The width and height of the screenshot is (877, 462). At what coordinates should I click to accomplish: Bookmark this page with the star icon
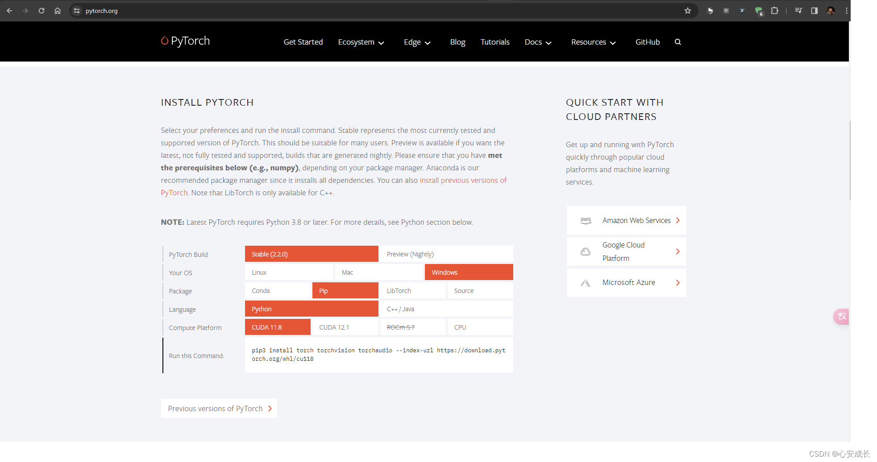[688, 11]
